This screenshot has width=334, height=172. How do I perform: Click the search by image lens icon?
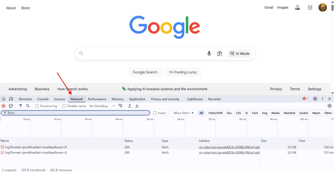click(219, 54)
